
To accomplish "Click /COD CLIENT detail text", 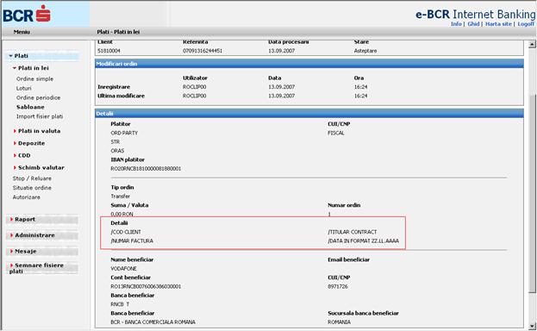I will (126, 232).
